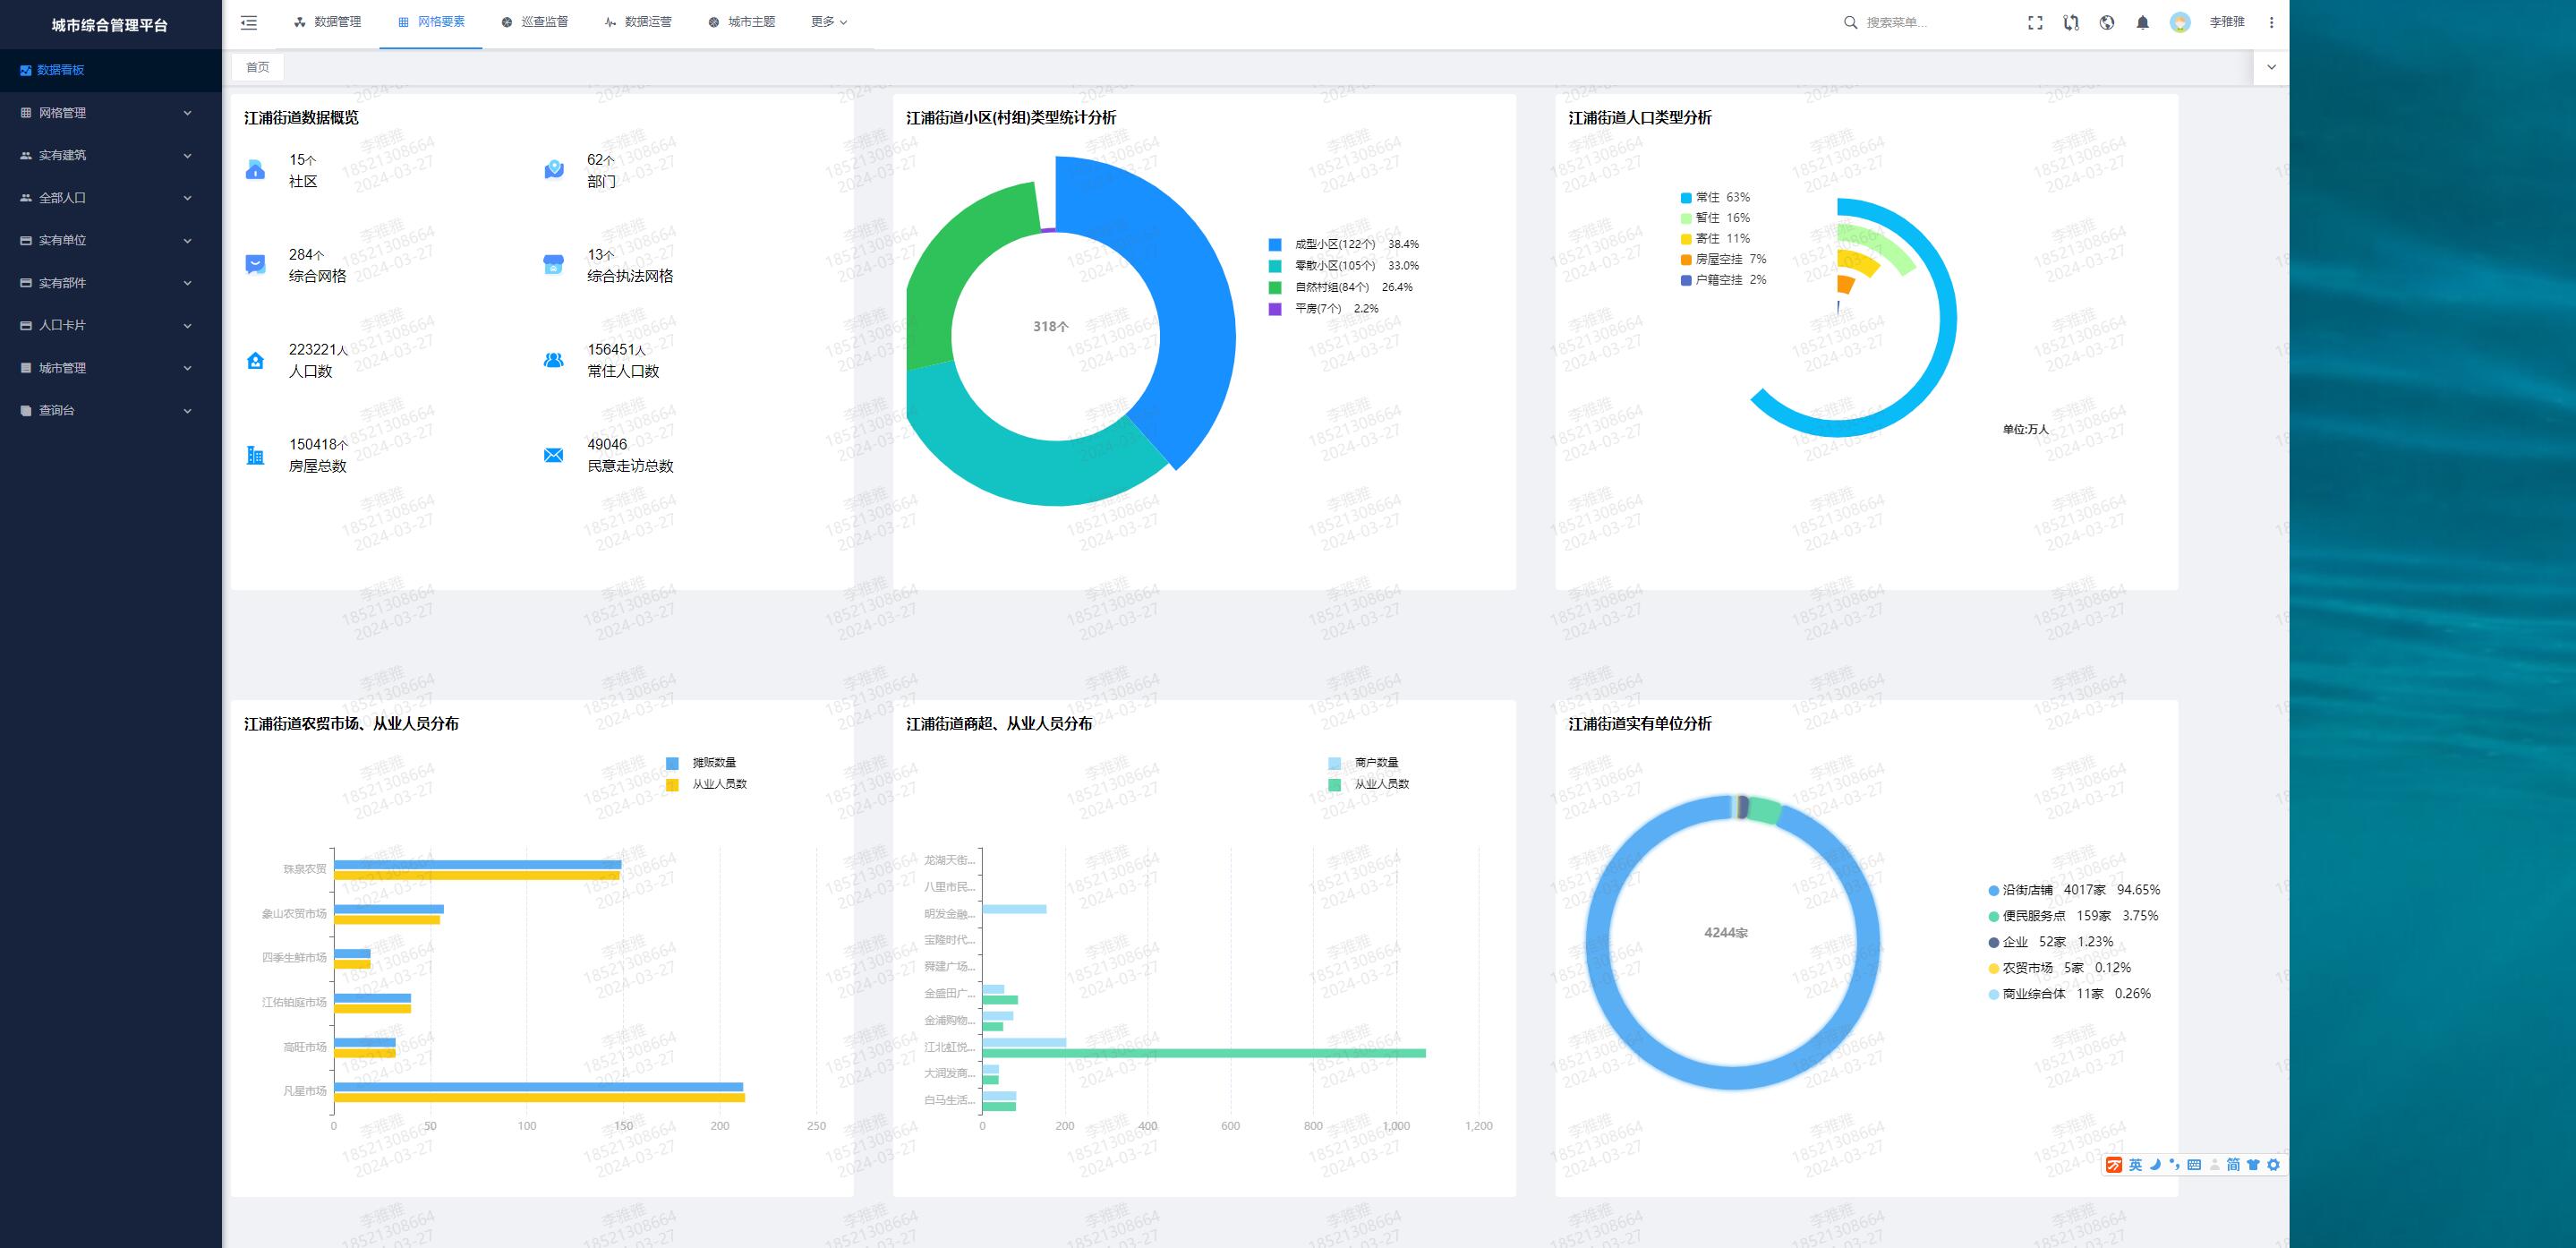Screen dimensions: 2576x1248
Task: Click the search magnifier icon
Action: point(1850,22)
